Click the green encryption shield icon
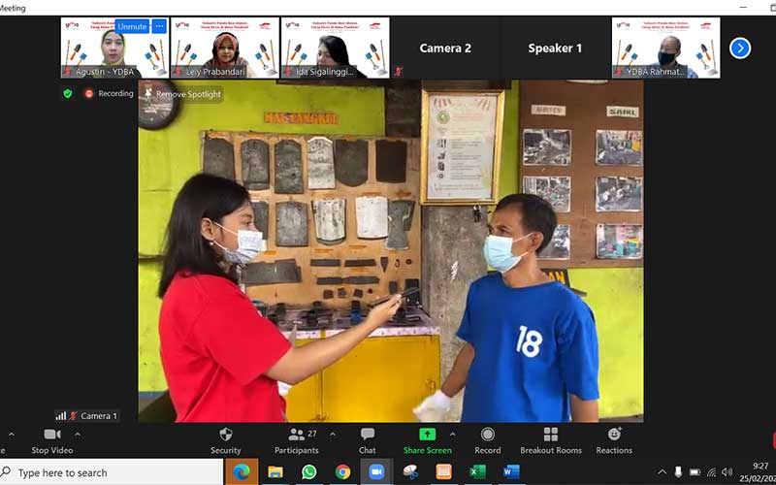This screenshot has width=776, height=485. [67, 94]
